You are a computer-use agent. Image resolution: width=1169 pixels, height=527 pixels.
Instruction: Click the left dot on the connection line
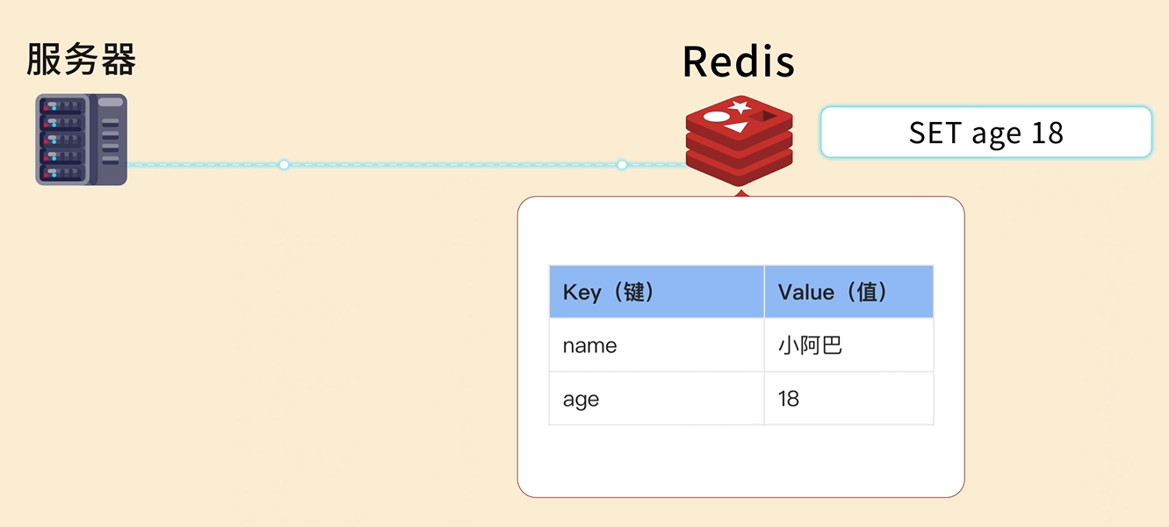click(x=284, y=164)
